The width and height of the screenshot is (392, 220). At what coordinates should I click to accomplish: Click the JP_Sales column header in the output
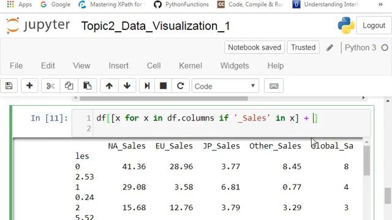[x=221, y=146]
